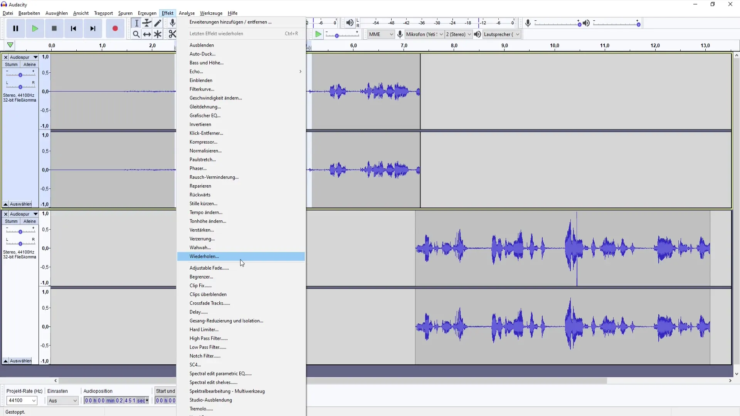Click the vertical scrollbar down arrow

click(737, 374)
